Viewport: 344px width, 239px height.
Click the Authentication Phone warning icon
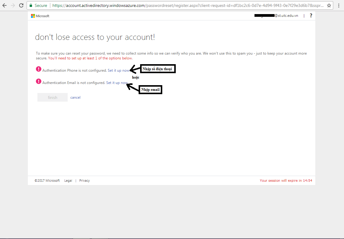click(39, 69)
